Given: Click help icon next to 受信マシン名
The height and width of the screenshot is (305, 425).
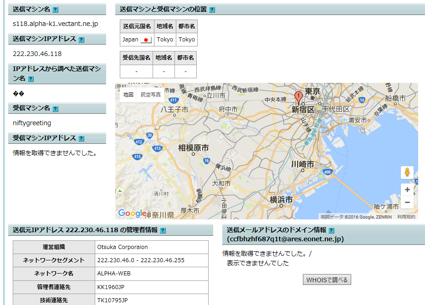Looking at the screenshot, I should click(55, 109).
